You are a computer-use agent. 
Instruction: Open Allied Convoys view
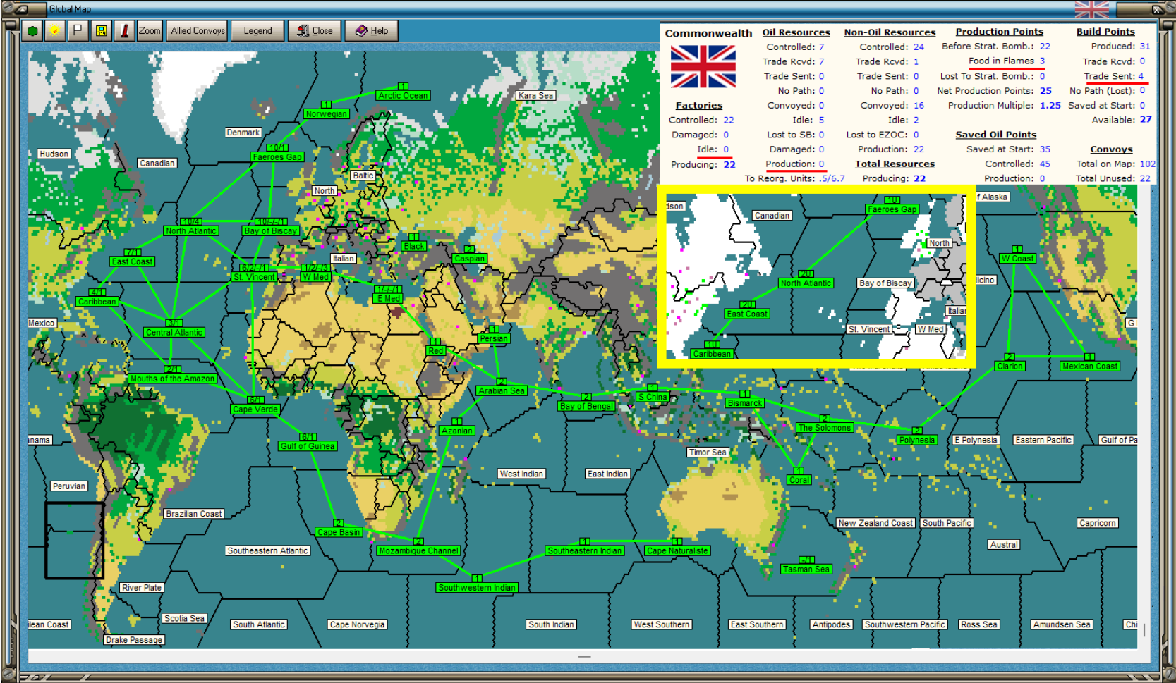(198, 31)
